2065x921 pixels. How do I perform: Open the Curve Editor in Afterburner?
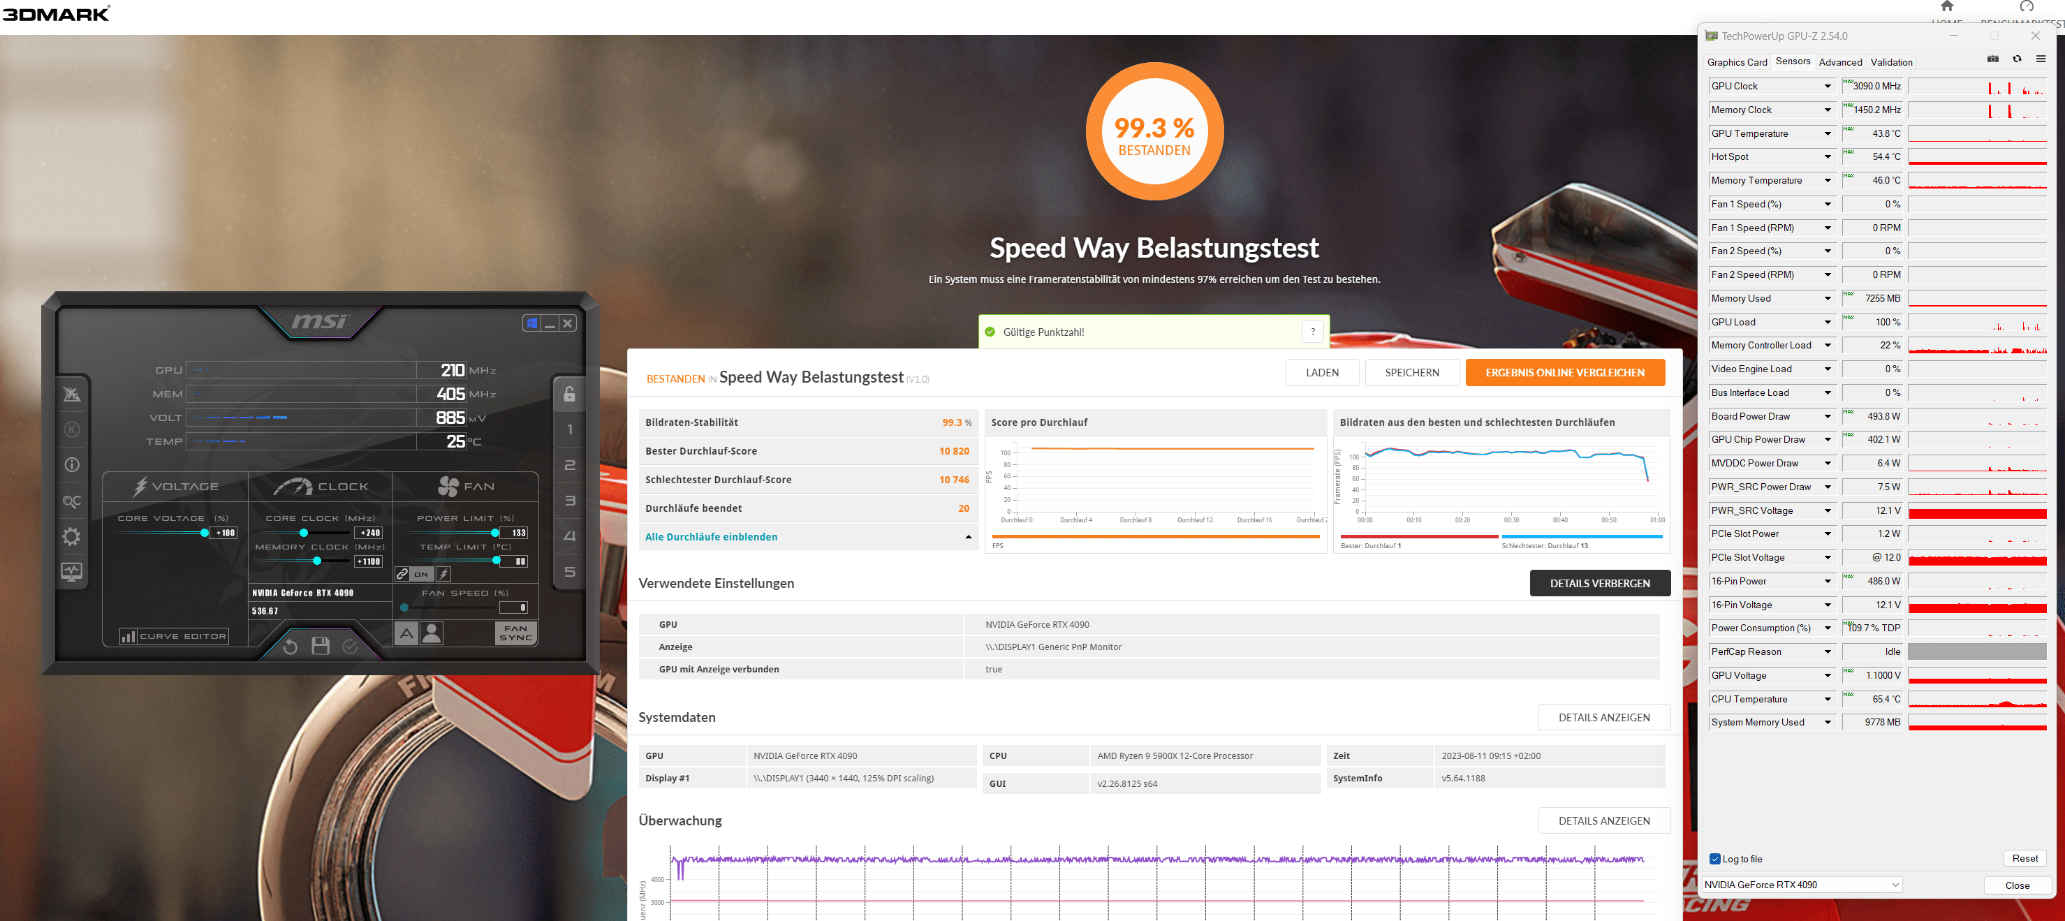coord(174,636)
